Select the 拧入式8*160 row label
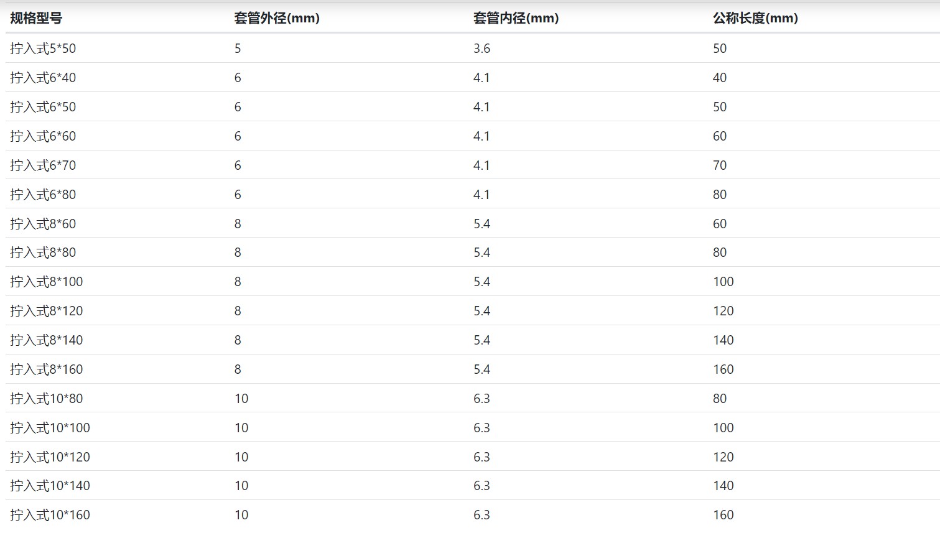 coord(47,369)
